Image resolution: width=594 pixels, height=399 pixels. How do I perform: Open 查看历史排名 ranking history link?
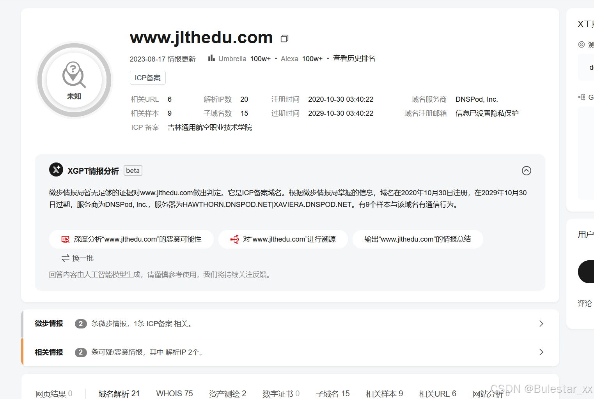354,58
